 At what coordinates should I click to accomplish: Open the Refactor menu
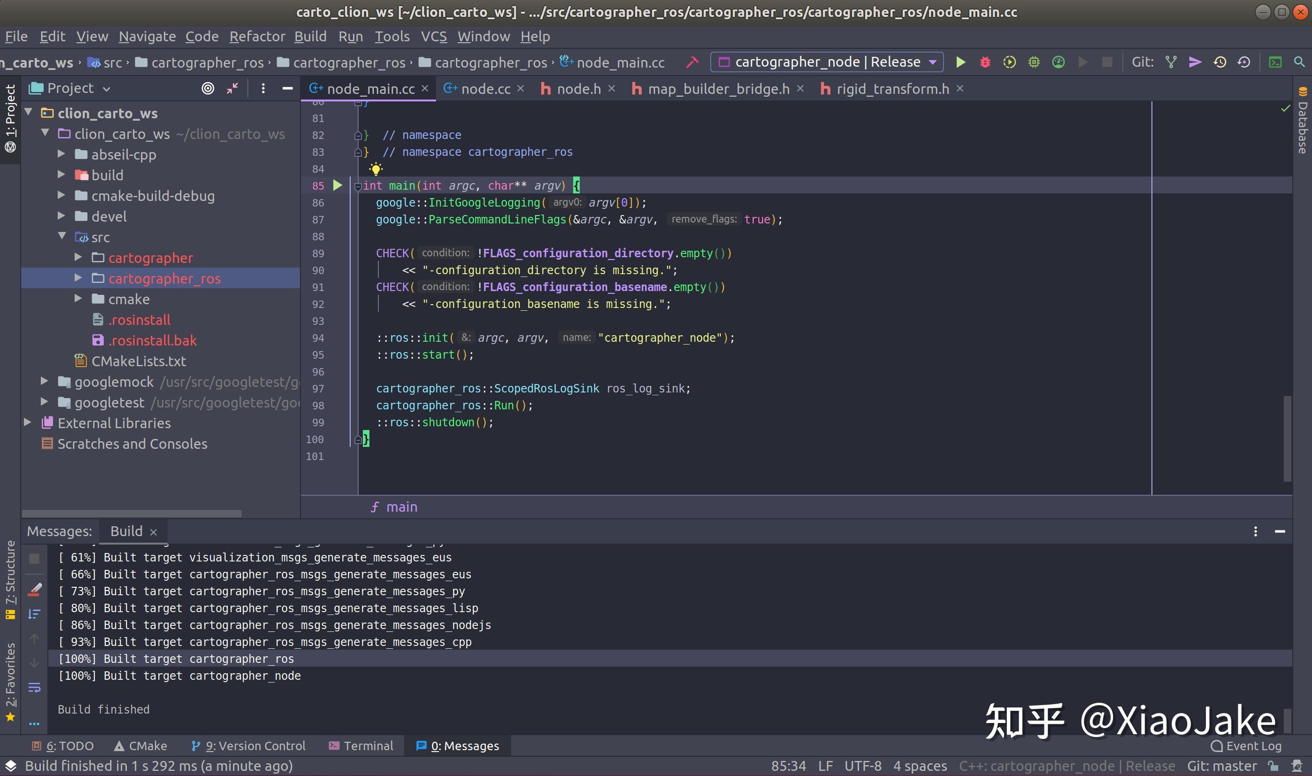pyautogui.click(x=257, y=36)
